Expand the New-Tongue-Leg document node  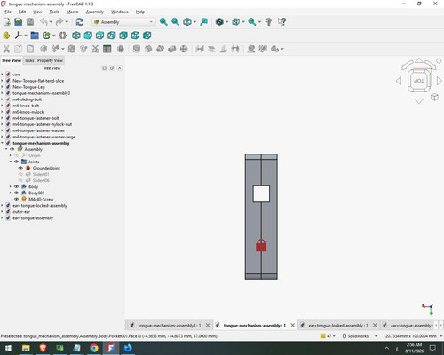(3, 87)
